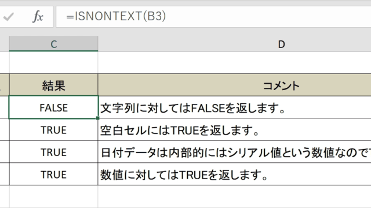Click the fx Insert Function icon
Screen dimensions: 371x208
pos(38,17)
